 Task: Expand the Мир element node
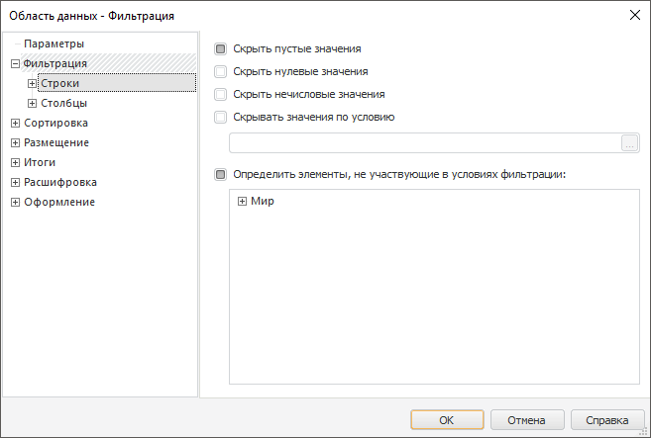[242, 202]
